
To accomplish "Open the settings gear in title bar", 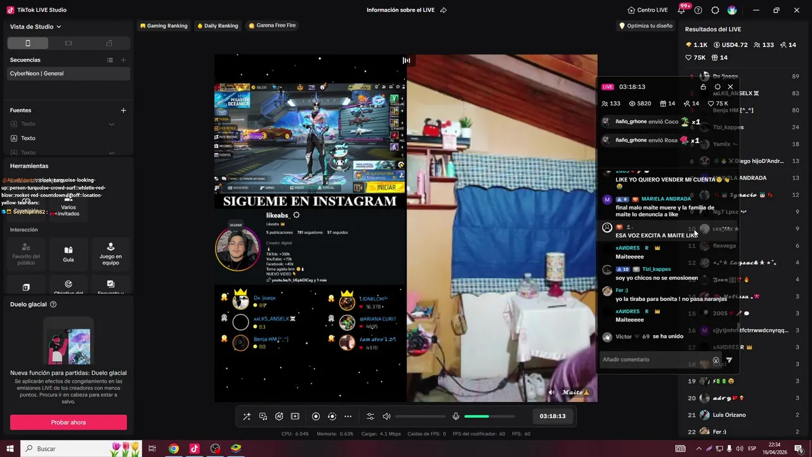I will point(715,10).
